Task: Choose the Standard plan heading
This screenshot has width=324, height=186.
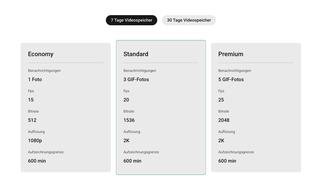Action: pos(136,54)
